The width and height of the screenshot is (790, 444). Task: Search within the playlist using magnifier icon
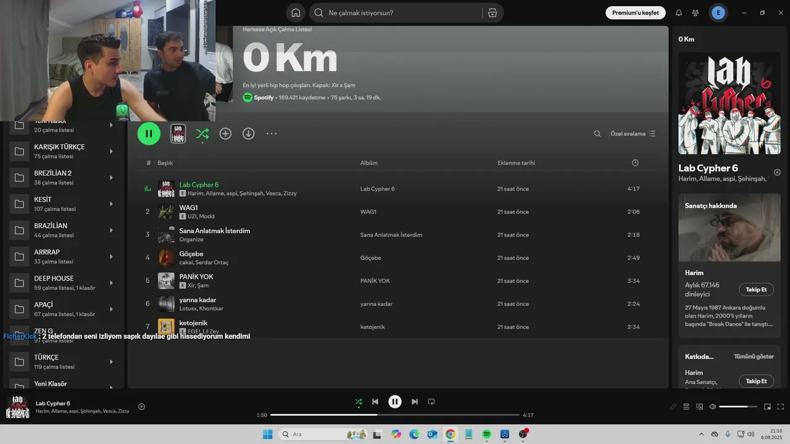597,133
